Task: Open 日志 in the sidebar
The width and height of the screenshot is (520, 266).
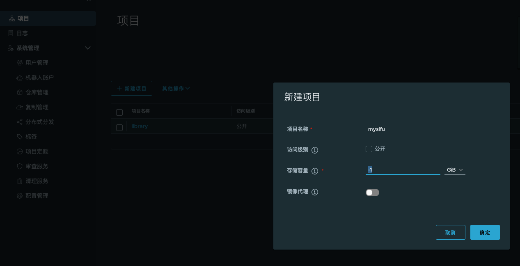Action: [22, 33]
